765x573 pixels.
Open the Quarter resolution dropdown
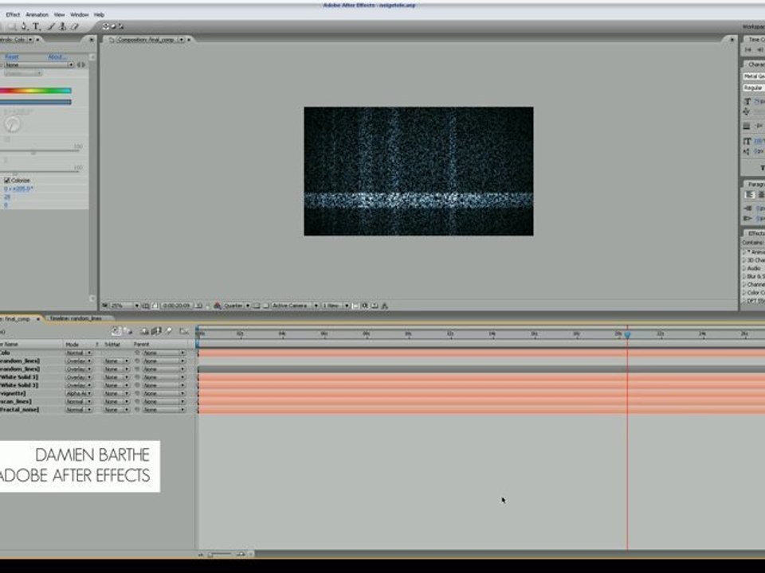point(237,306)
